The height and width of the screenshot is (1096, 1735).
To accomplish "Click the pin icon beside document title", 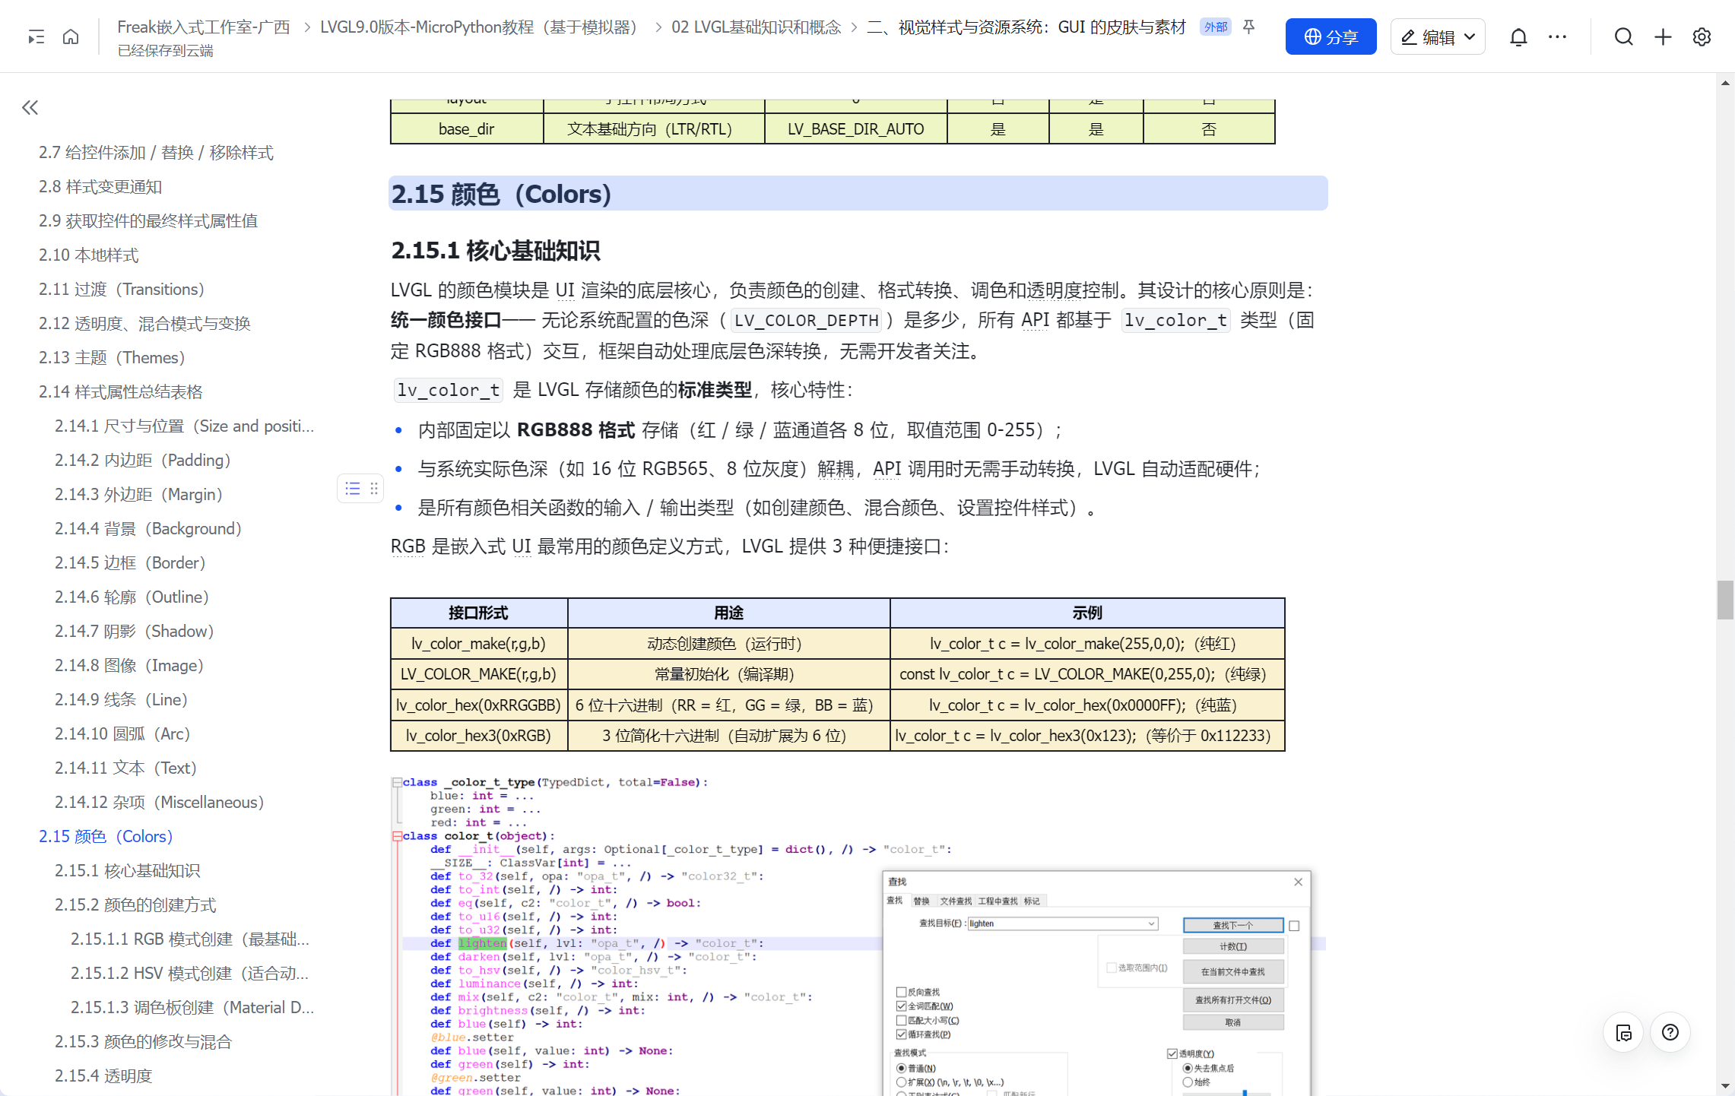I will coord(1249,27).
